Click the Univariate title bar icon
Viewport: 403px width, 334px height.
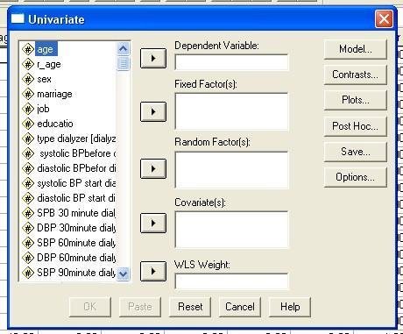18,18
